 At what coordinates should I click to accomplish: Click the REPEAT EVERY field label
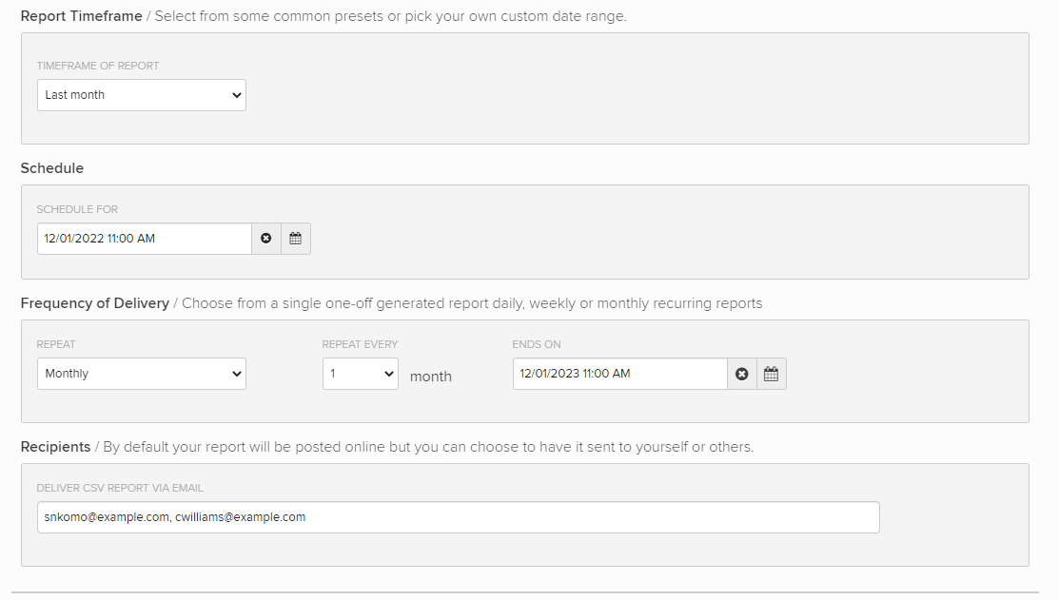coord(360,344)
